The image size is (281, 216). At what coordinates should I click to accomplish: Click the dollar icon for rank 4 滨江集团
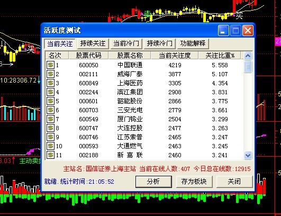pos(50,92)
